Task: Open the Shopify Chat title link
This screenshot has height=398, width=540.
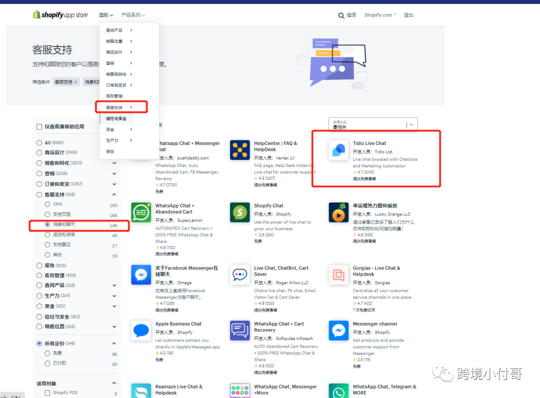Action: click(x=268, y=205)
